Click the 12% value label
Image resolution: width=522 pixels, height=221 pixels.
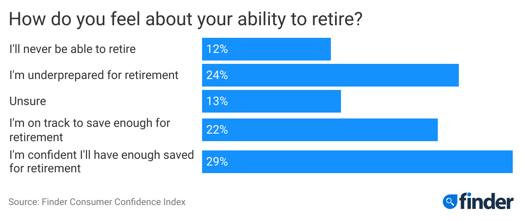tap(217, 49)
